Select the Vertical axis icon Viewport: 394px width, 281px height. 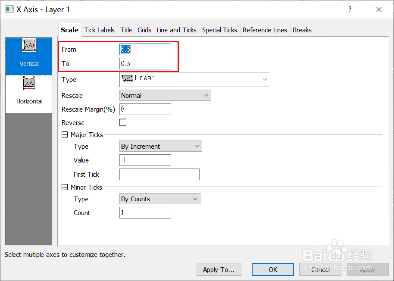click(x=29, y=46)
